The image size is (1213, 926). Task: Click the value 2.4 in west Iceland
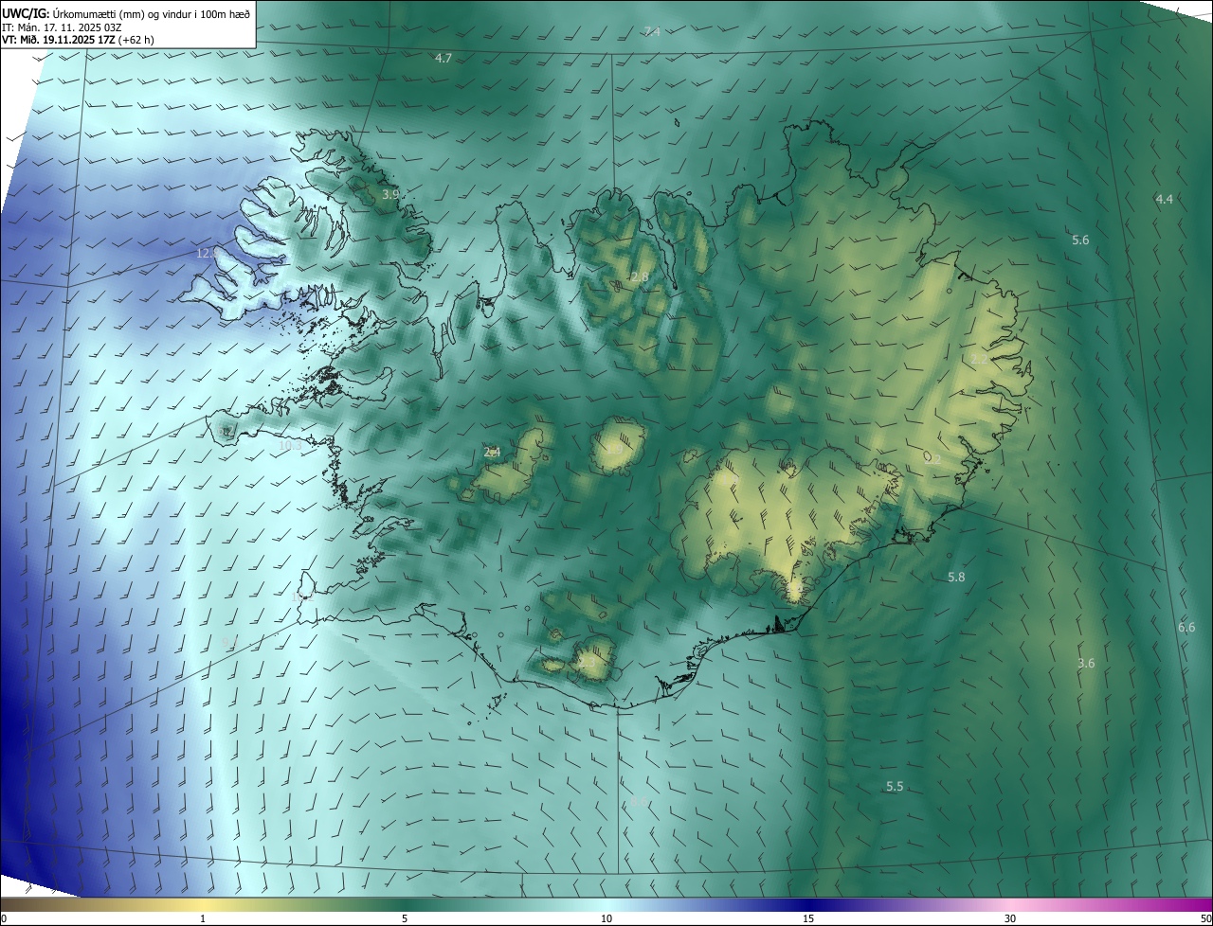(492, 453)
